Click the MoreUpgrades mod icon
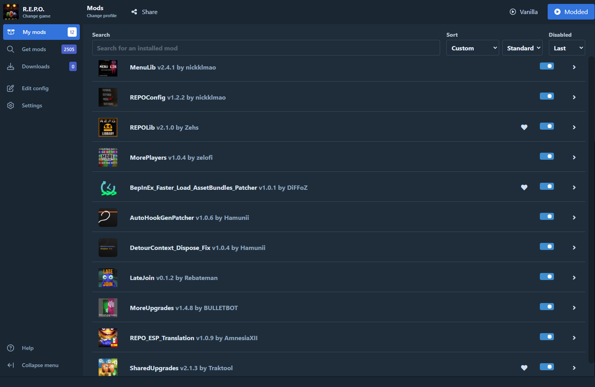The width and height of the screenshot is (595, 387). coord(108,308)
